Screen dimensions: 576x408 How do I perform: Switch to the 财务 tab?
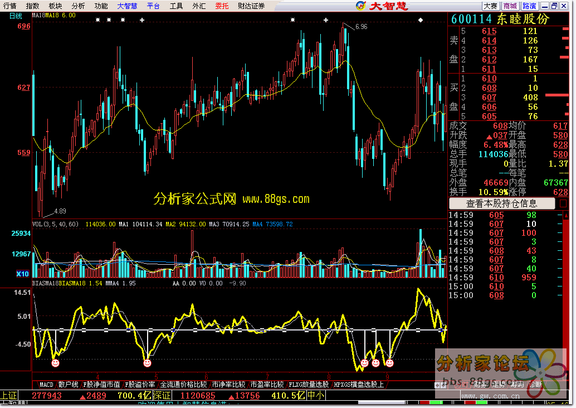481,385
